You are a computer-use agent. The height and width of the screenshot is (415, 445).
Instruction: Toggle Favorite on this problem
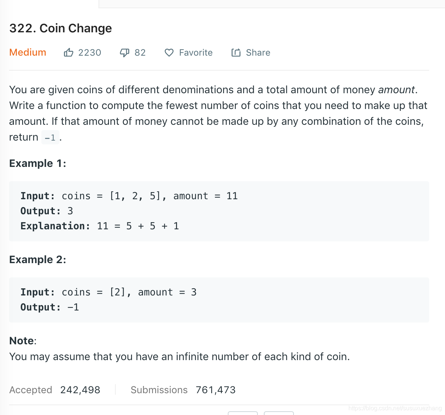pos(195,52)
